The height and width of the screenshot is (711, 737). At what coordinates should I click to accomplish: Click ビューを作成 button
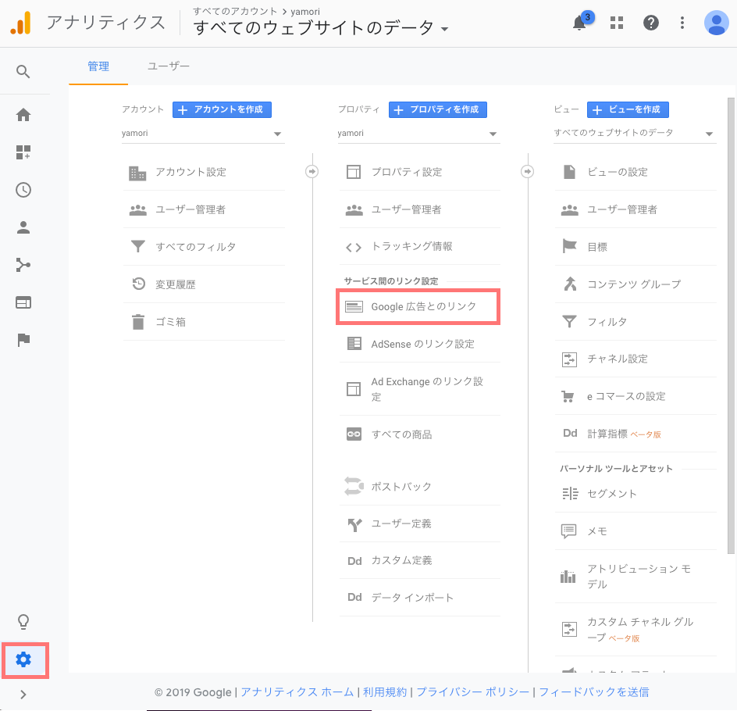pos(628,109)
